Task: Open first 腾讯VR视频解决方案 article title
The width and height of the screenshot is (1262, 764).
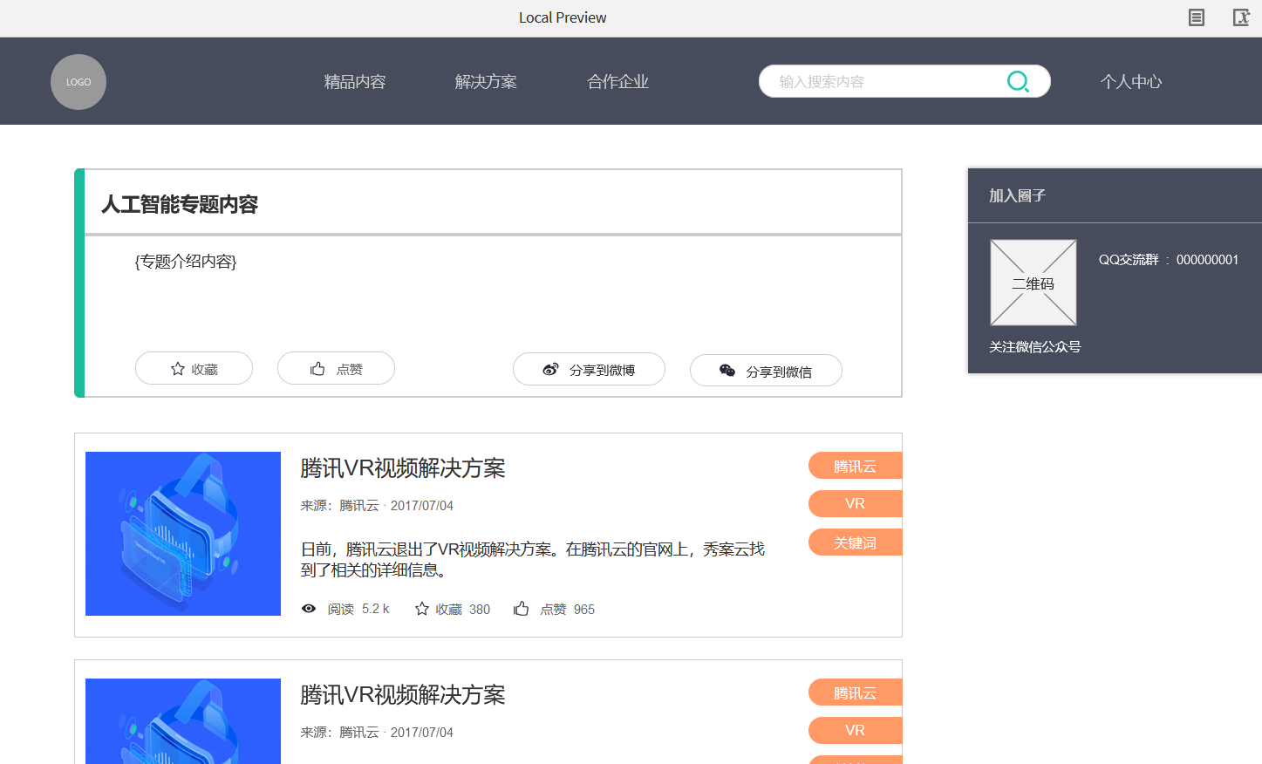Action: 403,468
